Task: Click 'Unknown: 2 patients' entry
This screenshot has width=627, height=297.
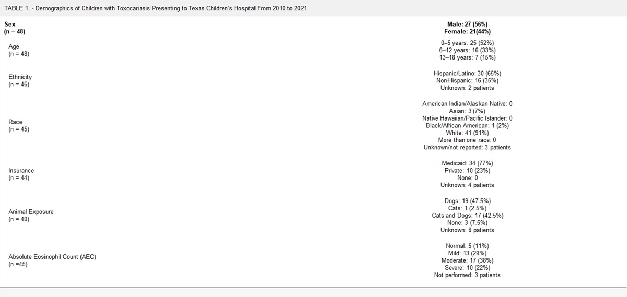Action: pos(467,88)
